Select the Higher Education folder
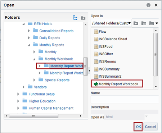 (x=42, y=101)
